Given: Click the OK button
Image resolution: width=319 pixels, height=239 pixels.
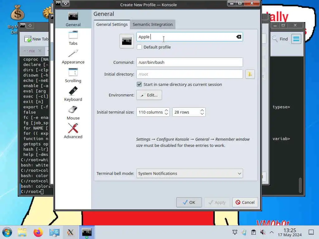Looking at the screenshot, I should pyautogui.click(x=189, y=202).
